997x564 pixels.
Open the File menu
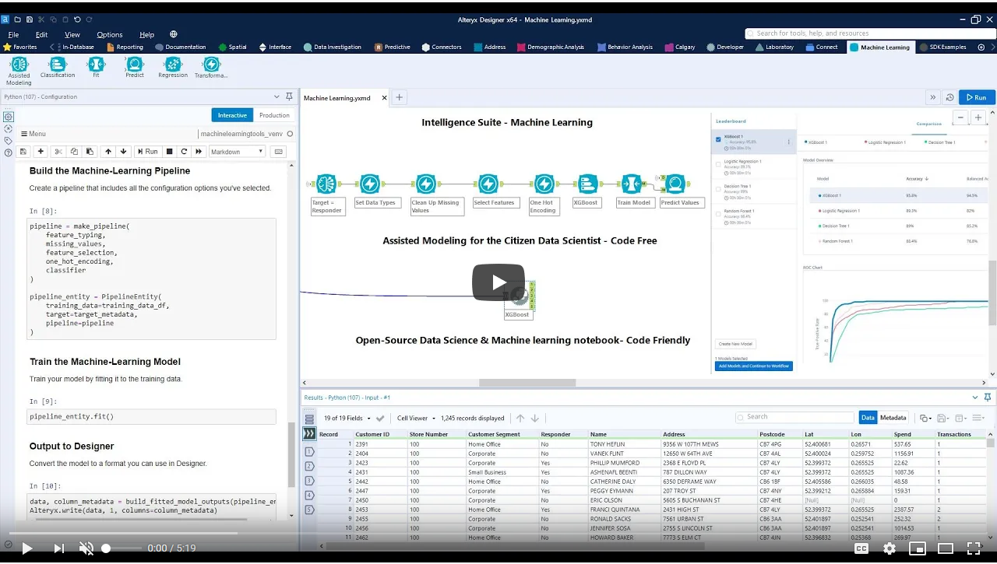(x=13, y=34)
